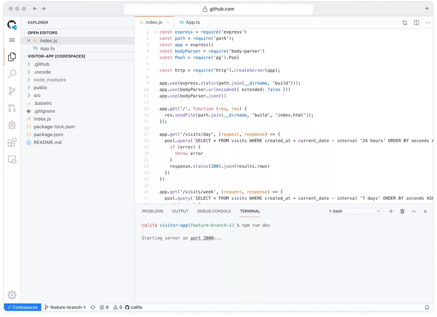Image resolution: width=437 pixels, height=317 pixels.
Task: Open the Manage gear icon at bottom
Action: [x=12, y=294]
